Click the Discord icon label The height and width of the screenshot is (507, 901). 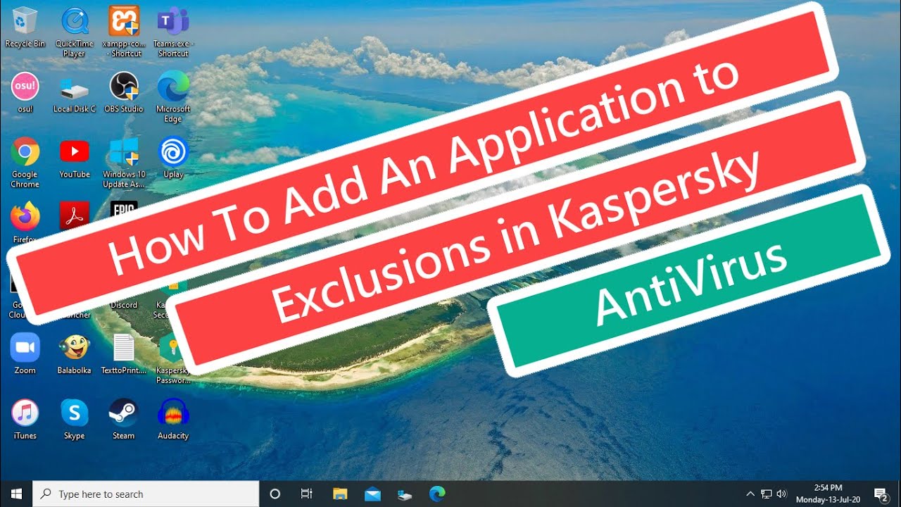(x=124, y=305)
